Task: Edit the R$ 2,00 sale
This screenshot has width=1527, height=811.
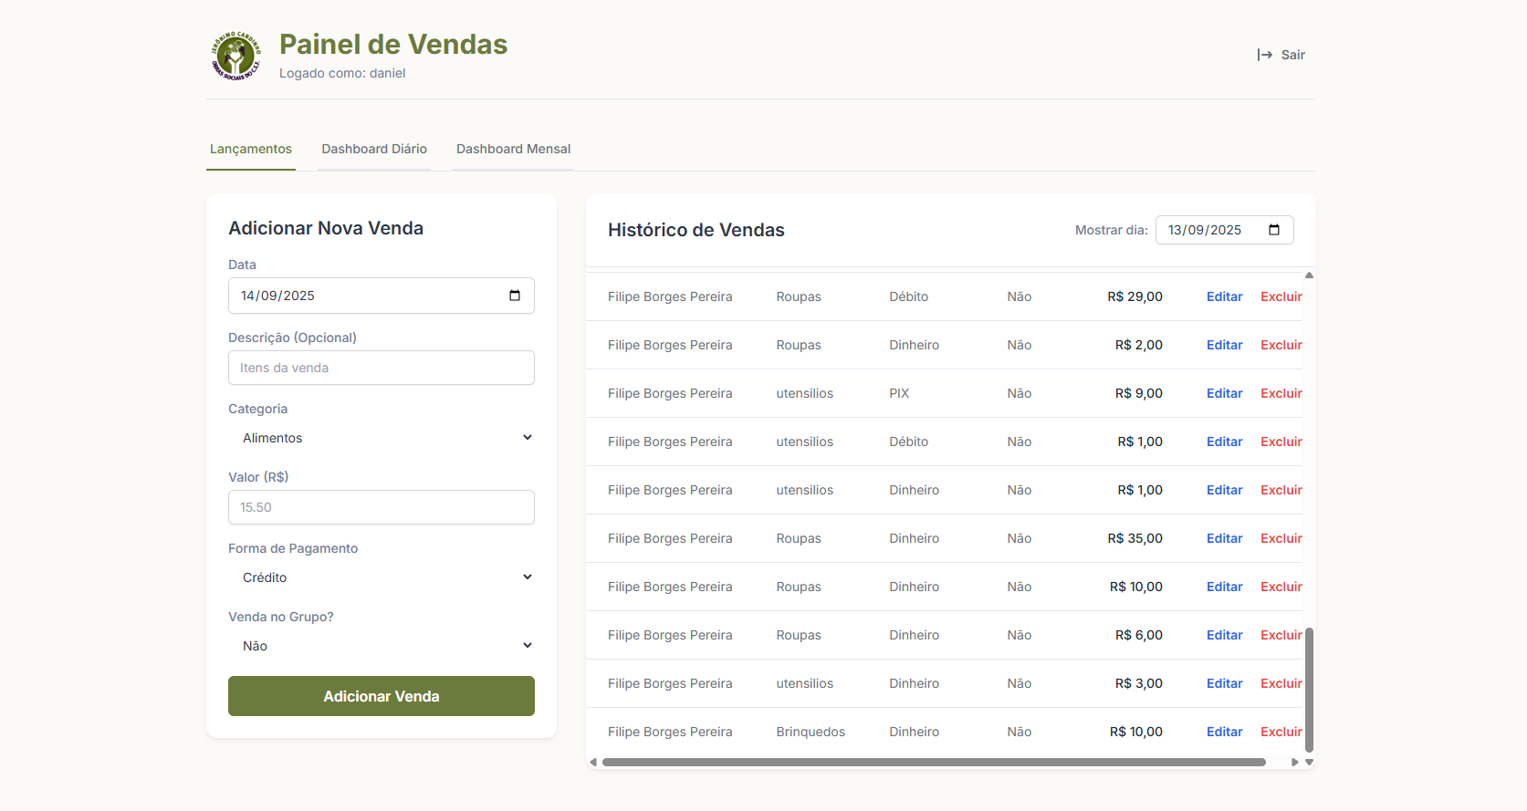Action: click(x=1224, y=345)
